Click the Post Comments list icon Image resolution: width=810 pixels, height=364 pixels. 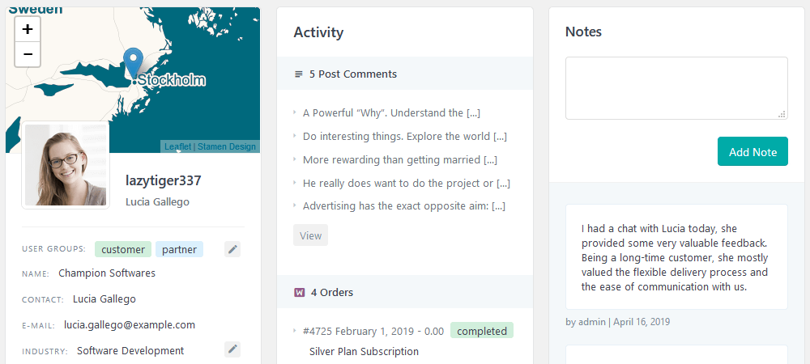point(298,74)
